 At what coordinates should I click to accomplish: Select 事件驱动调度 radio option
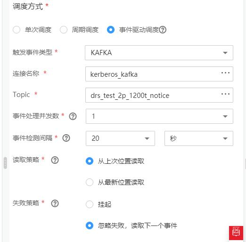pyautogui.click(x=111, y=30)
